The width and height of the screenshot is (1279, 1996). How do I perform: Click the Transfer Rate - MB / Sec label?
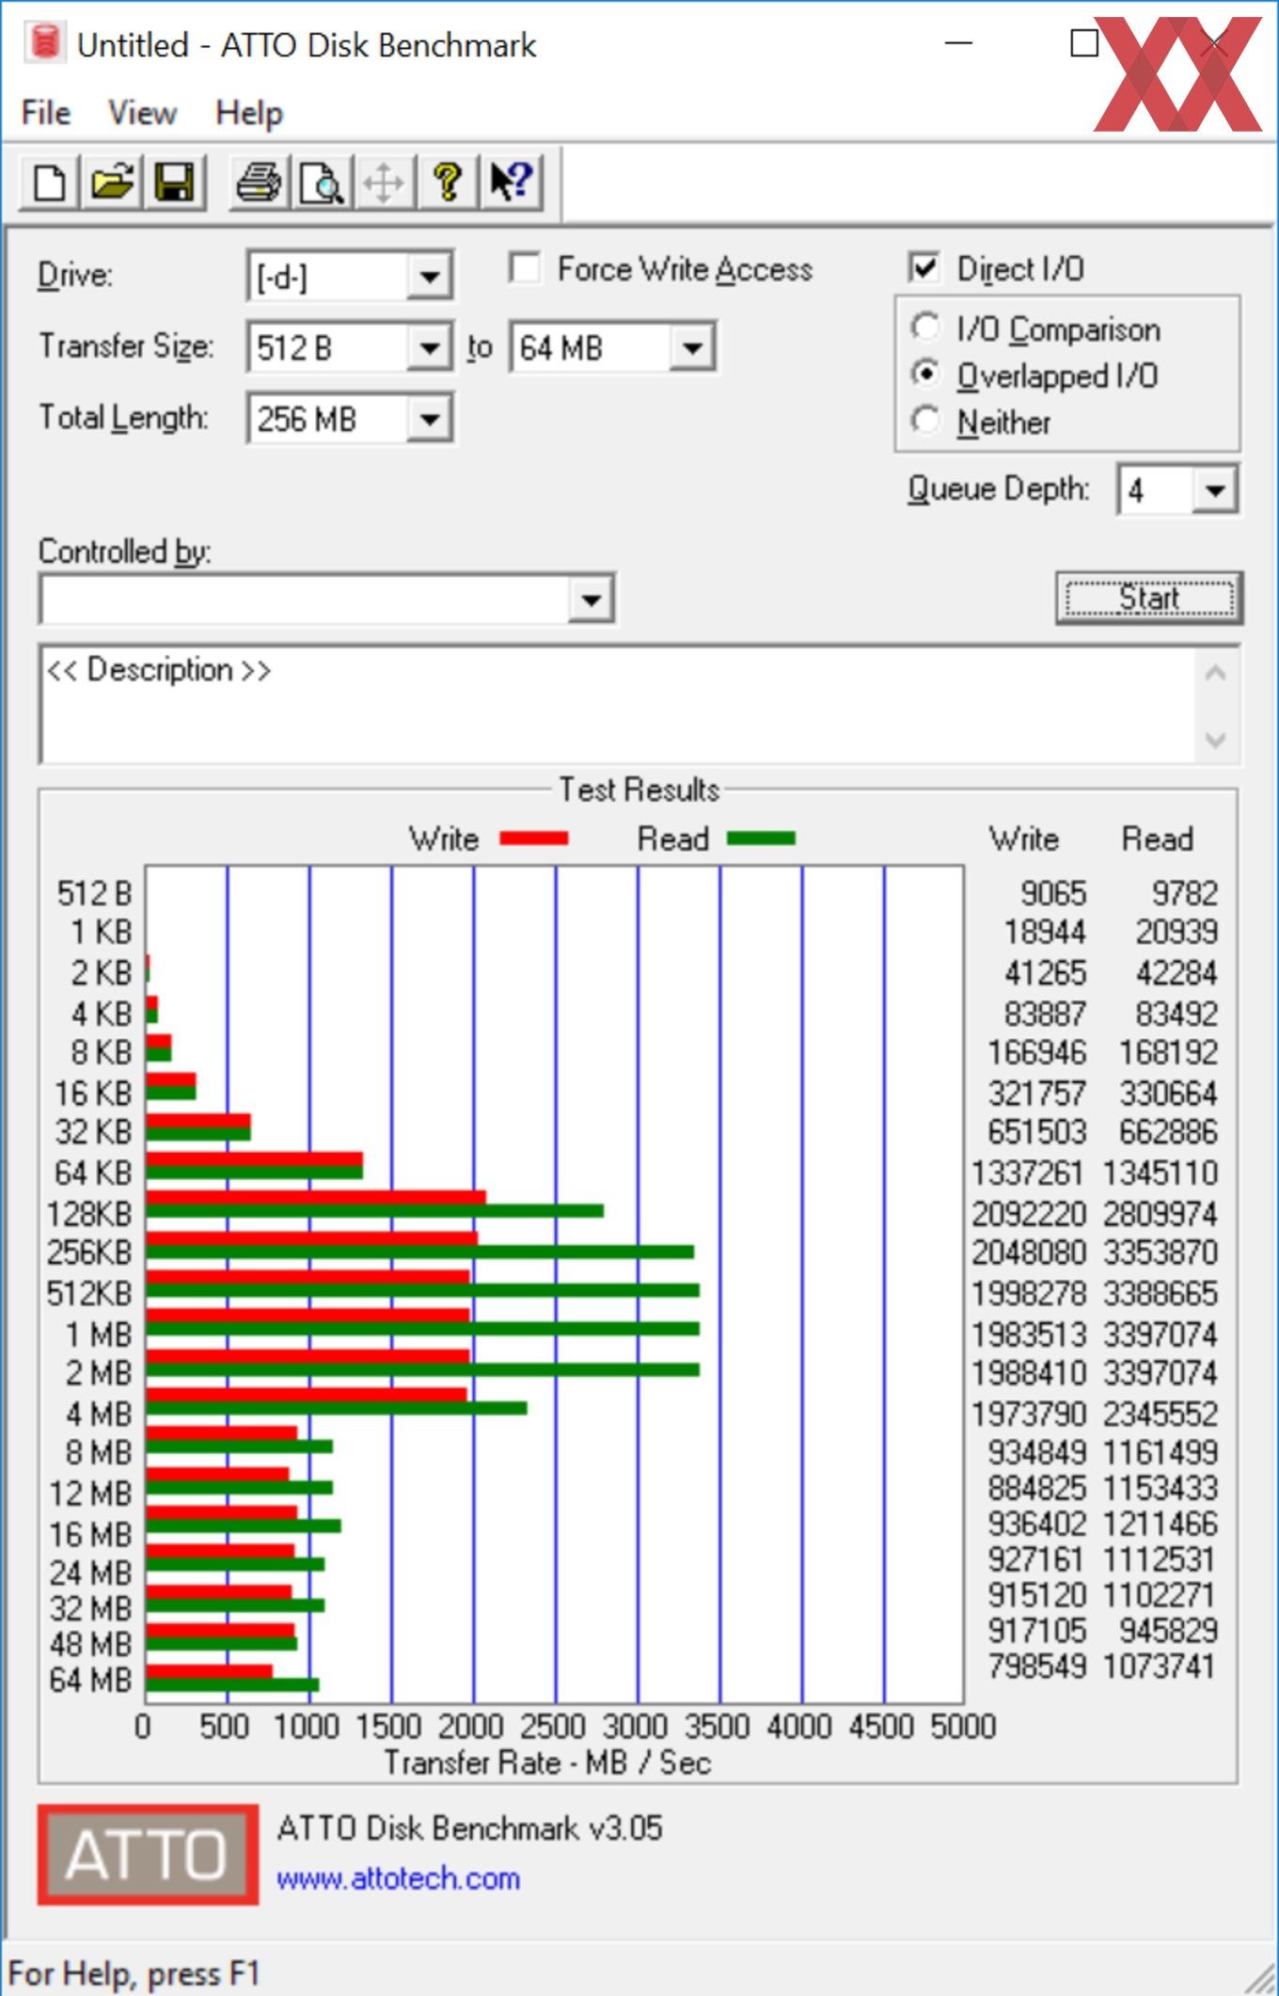point(547,1762)
